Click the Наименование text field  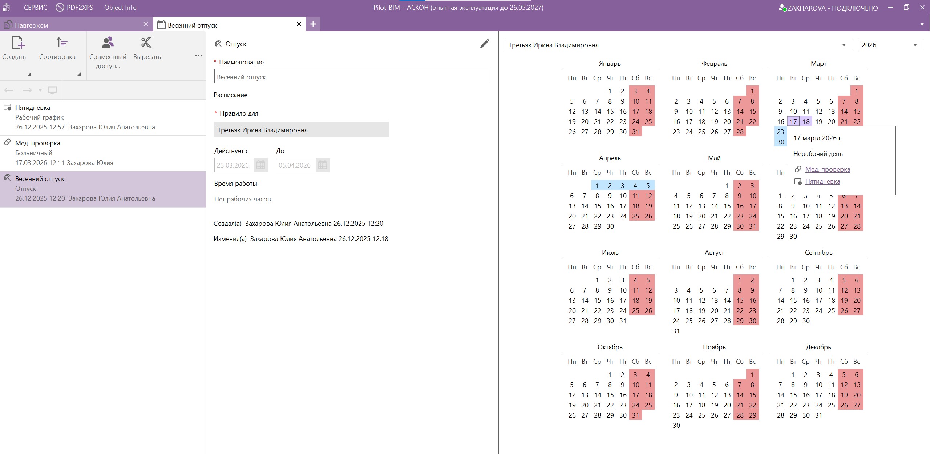(352, 77)
